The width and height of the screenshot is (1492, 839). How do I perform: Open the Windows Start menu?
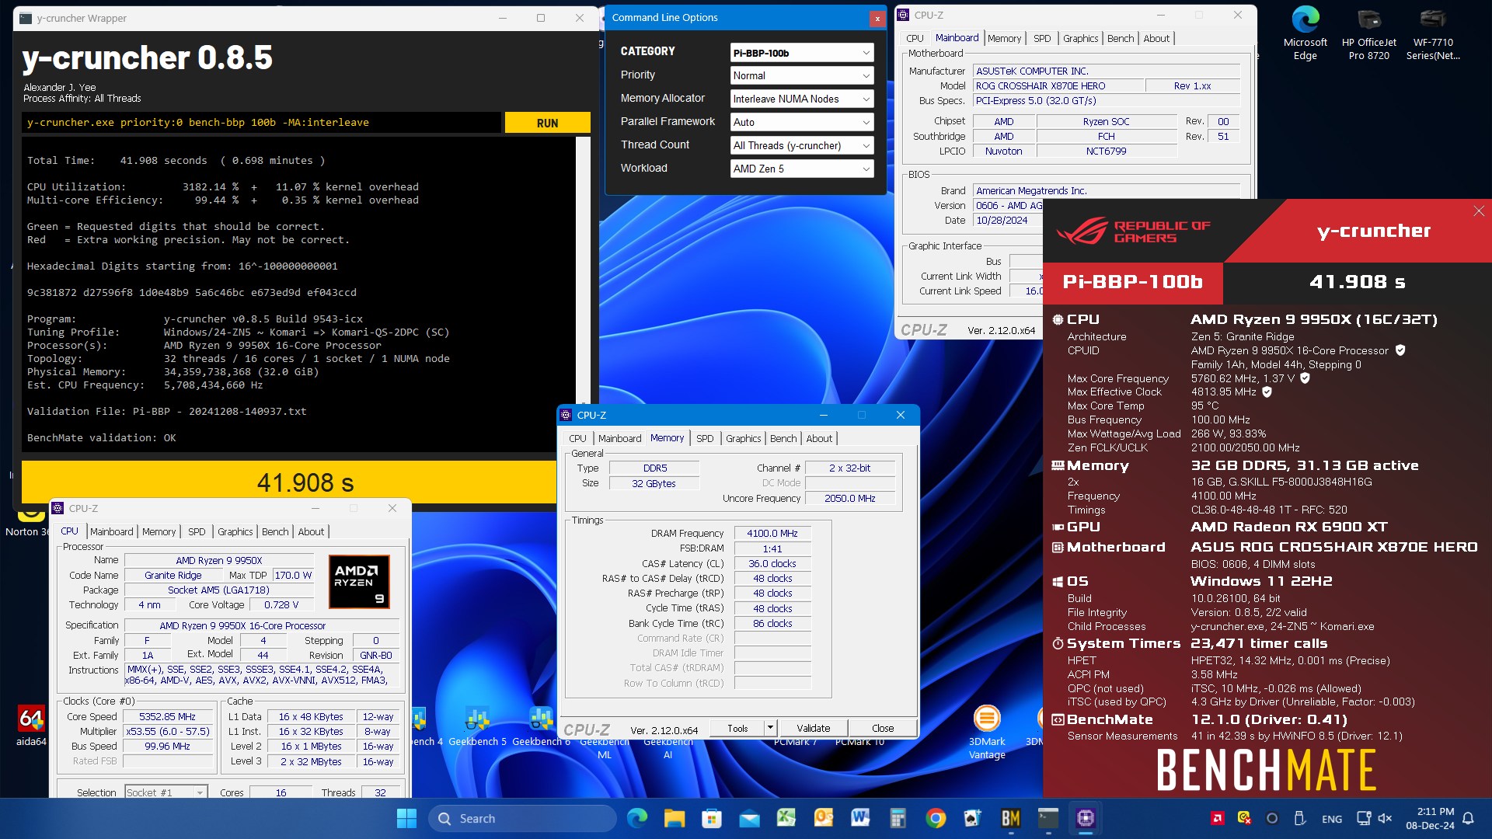tap(406, 818)
